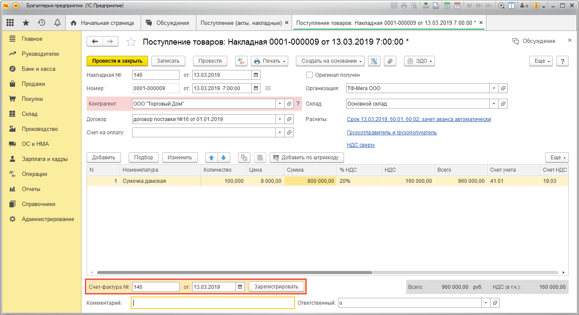Click the panel layout icon in title bar
The image size is (579, 315).
511,6
